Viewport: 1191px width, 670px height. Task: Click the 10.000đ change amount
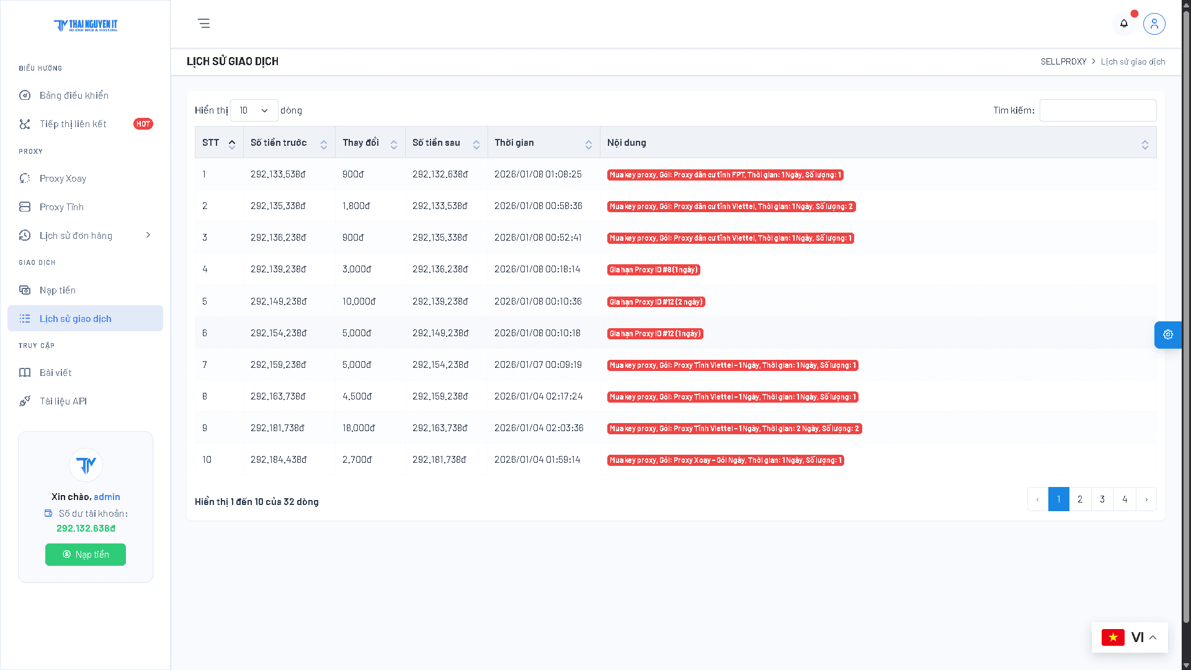359,301
